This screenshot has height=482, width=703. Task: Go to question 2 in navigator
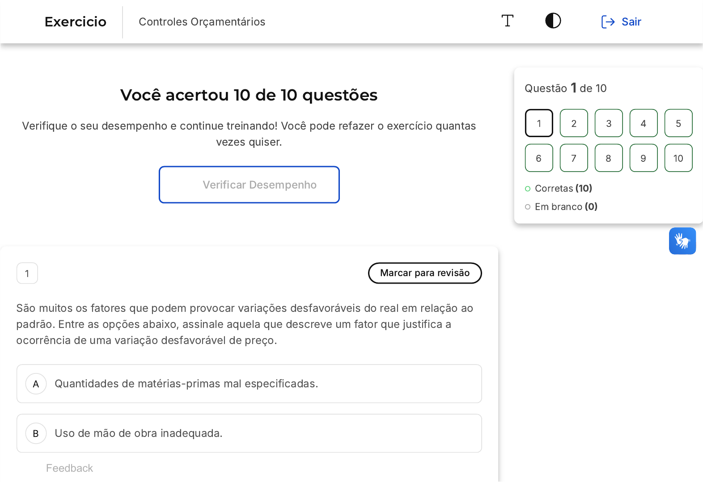tap(573, 123)
